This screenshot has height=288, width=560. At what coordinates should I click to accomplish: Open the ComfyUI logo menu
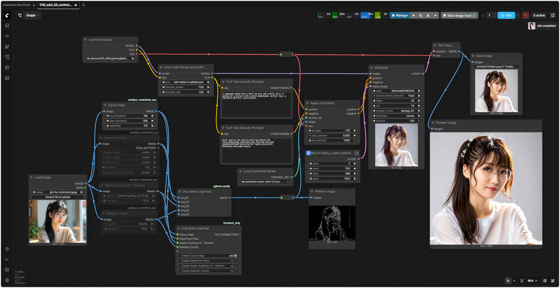click(7, 15)
